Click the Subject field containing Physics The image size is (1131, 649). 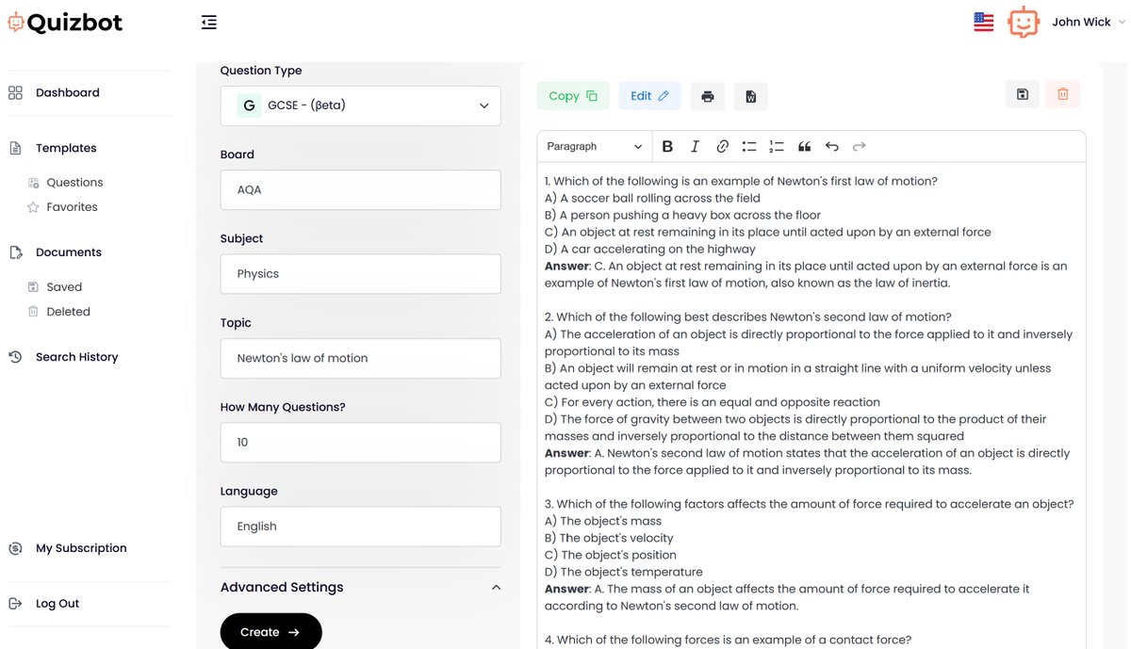point(361,274)
